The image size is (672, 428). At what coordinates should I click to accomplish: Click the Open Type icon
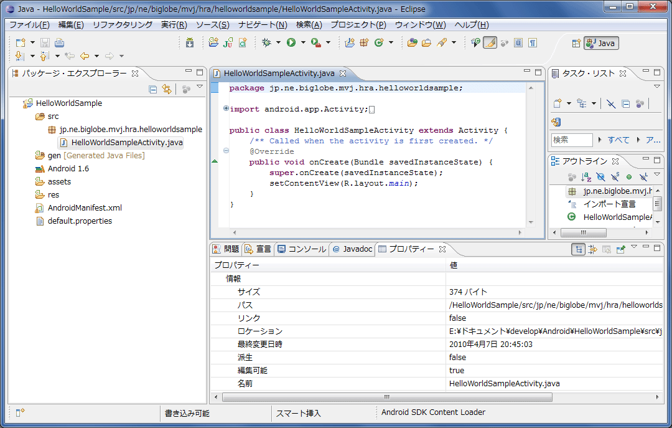pos(413,42)
